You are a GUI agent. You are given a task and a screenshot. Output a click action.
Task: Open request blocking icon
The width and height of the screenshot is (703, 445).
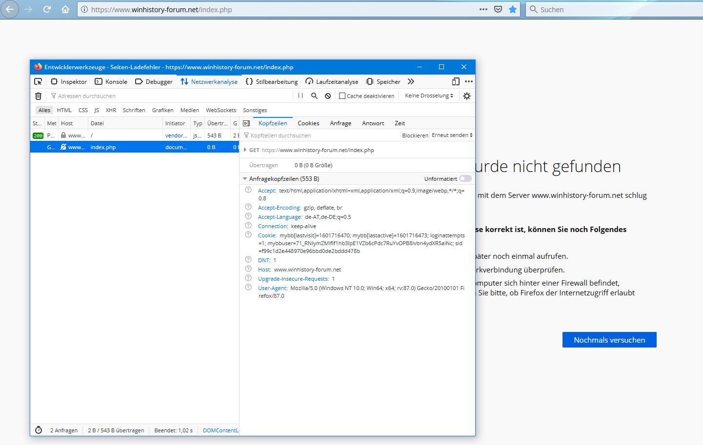point(328,96)
